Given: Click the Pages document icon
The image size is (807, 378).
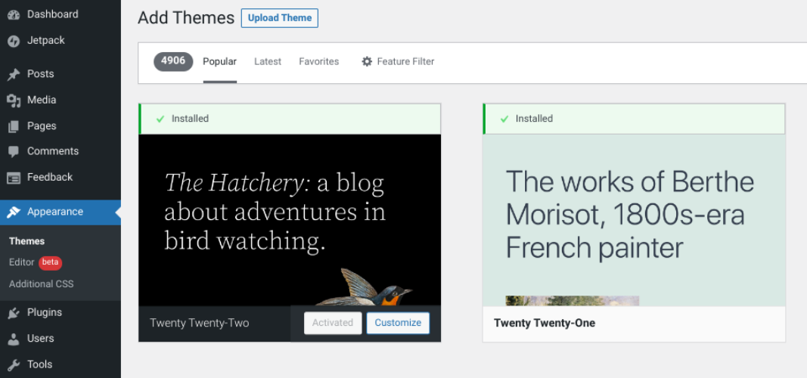Looking at the screenshot, I should click(x=14, y=126).
